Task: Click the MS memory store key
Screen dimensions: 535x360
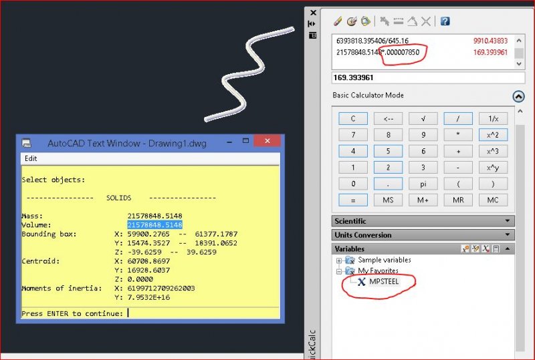Action: tap(389, 200)
